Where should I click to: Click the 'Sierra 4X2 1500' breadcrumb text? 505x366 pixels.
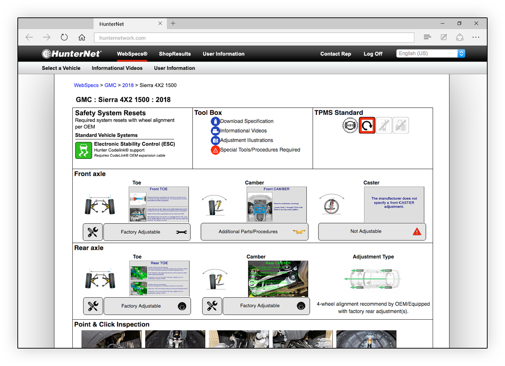point(158,85)
